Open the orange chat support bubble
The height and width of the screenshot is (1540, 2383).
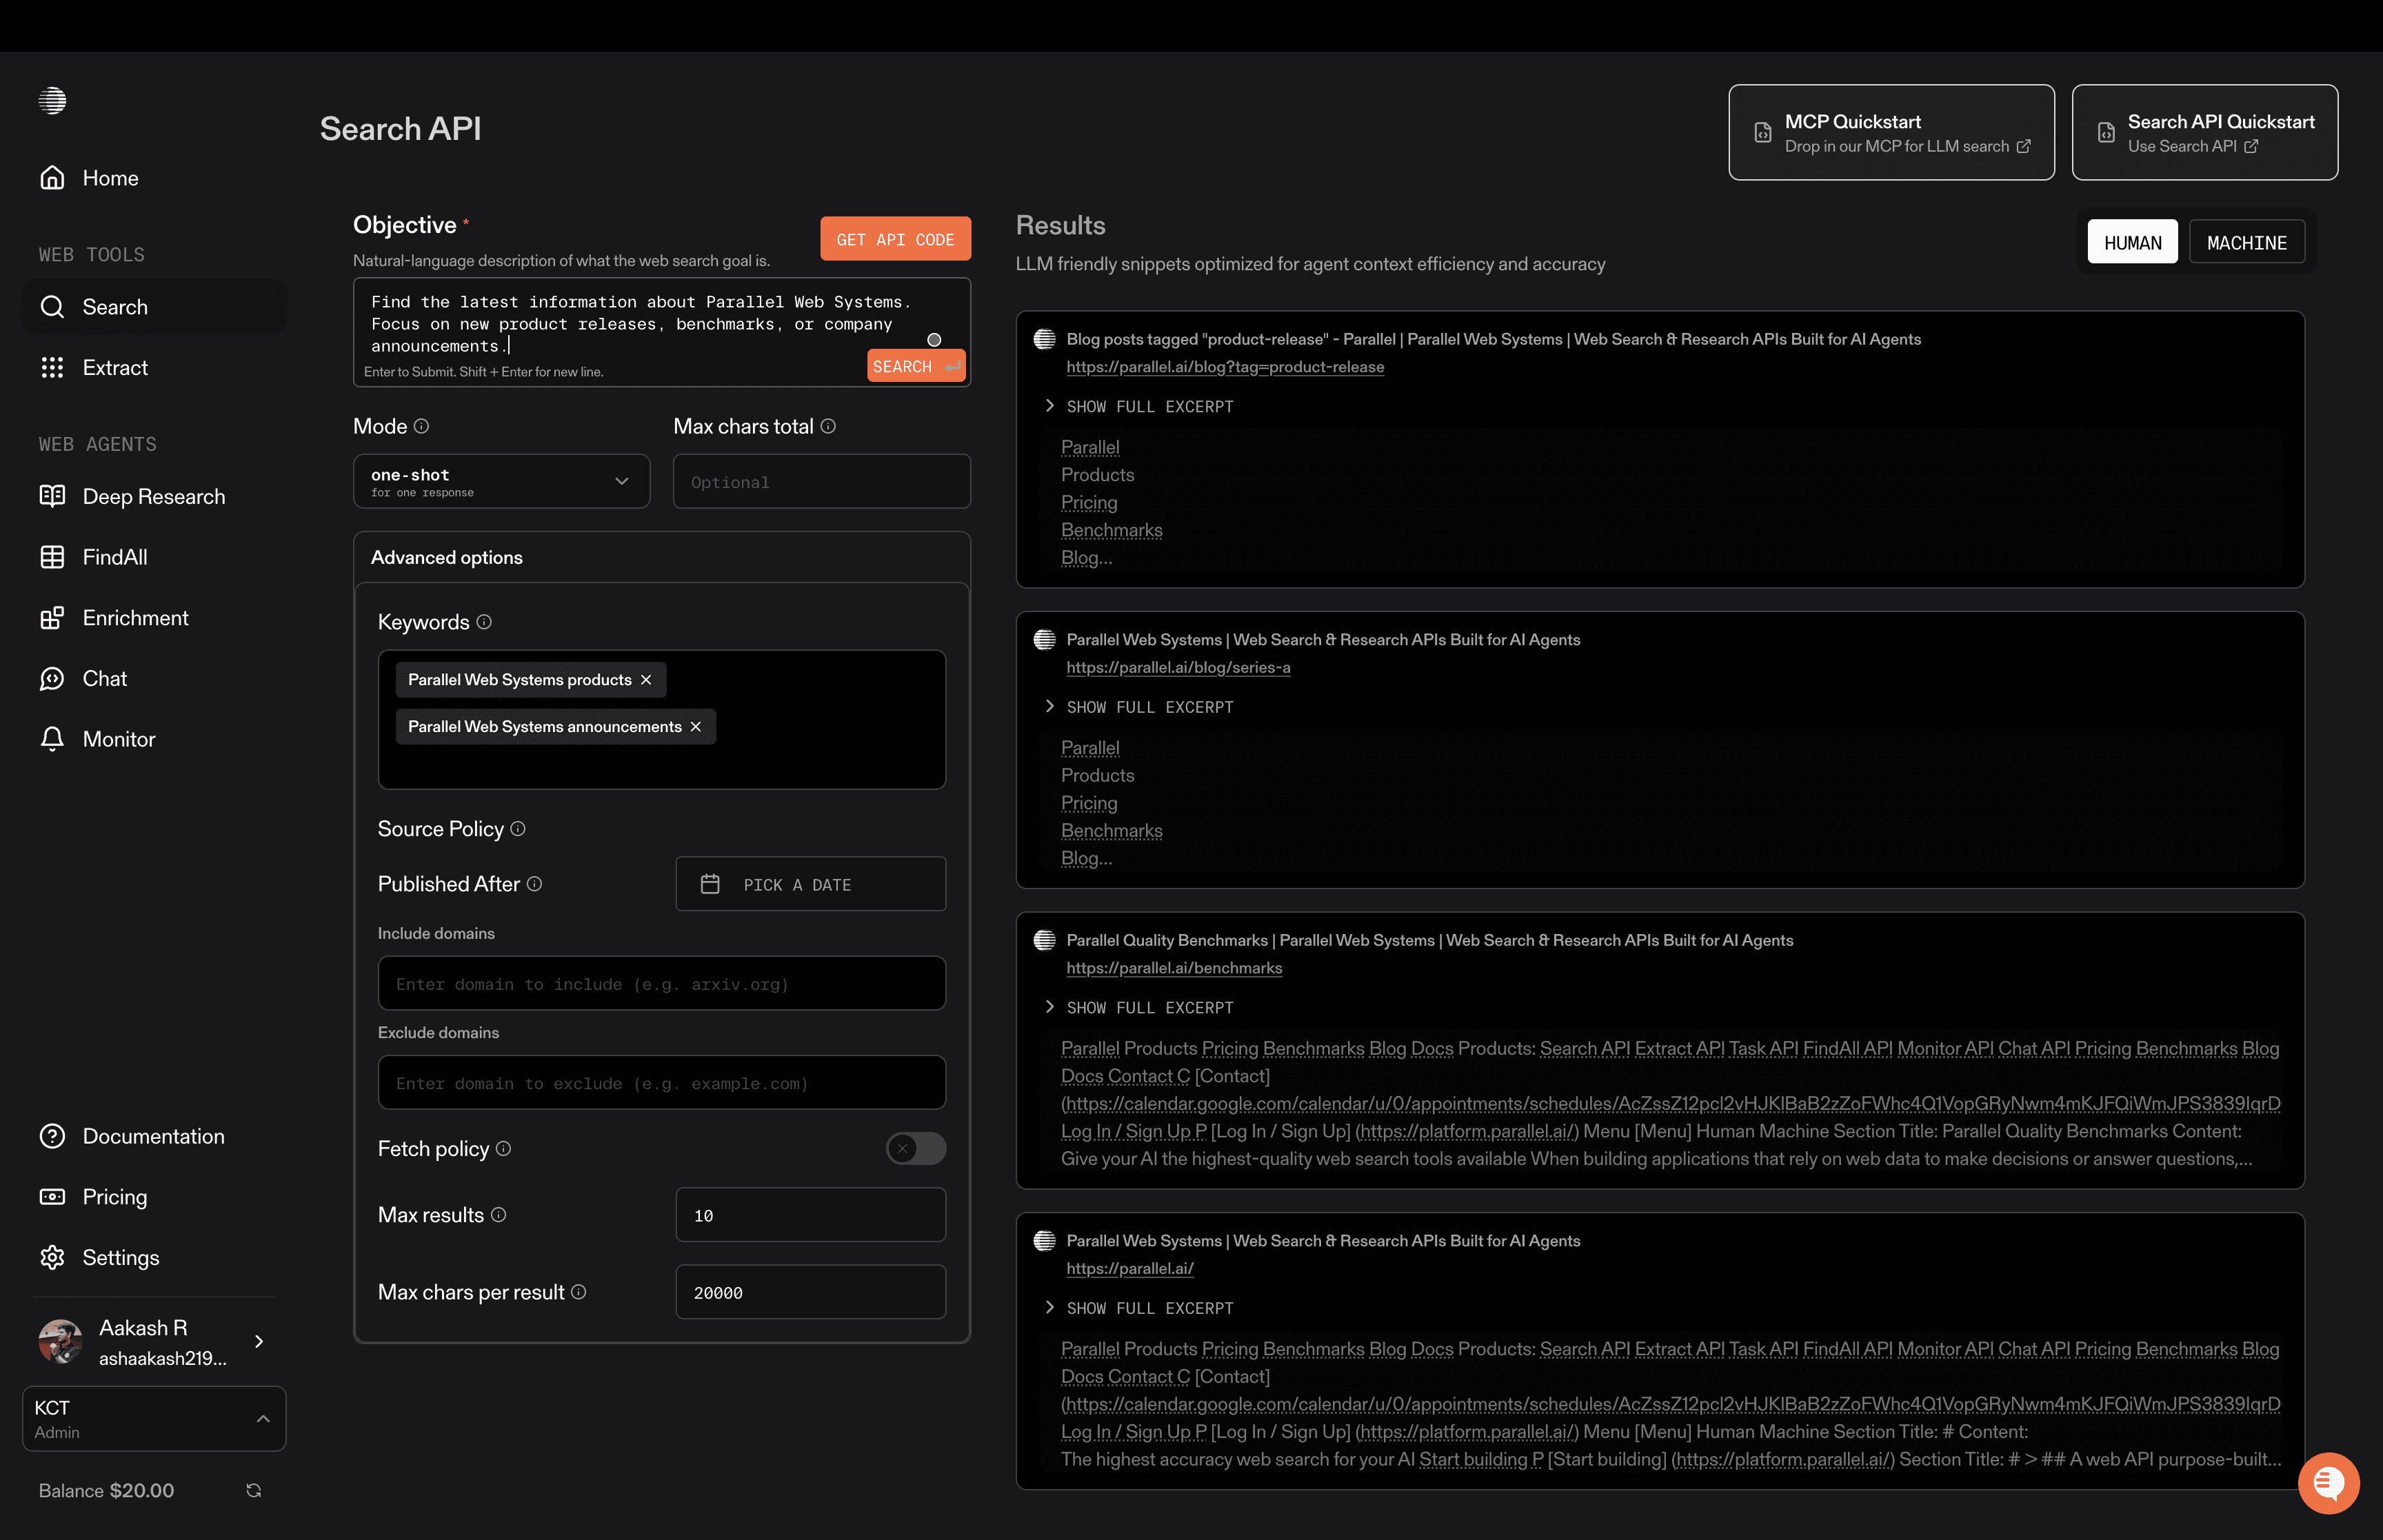pos(2328,1483)
